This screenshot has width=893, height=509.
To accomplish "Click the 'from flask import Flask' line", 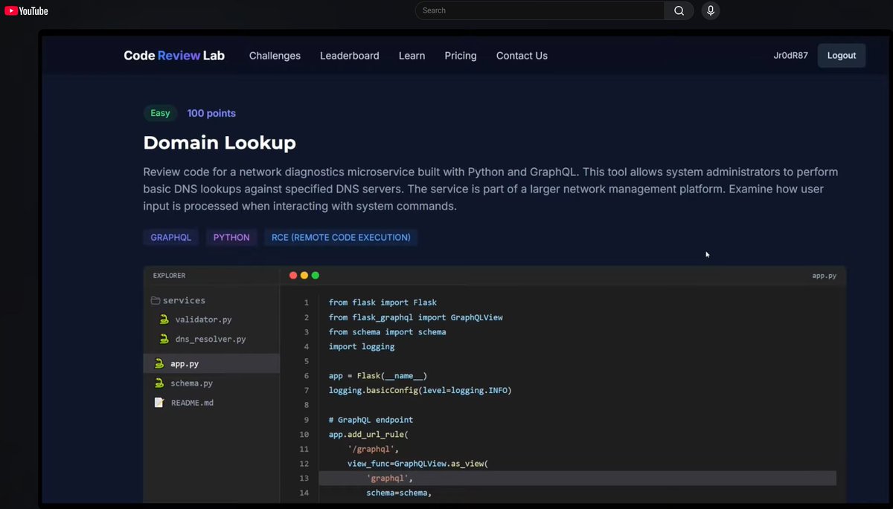I will pos(383,303).
